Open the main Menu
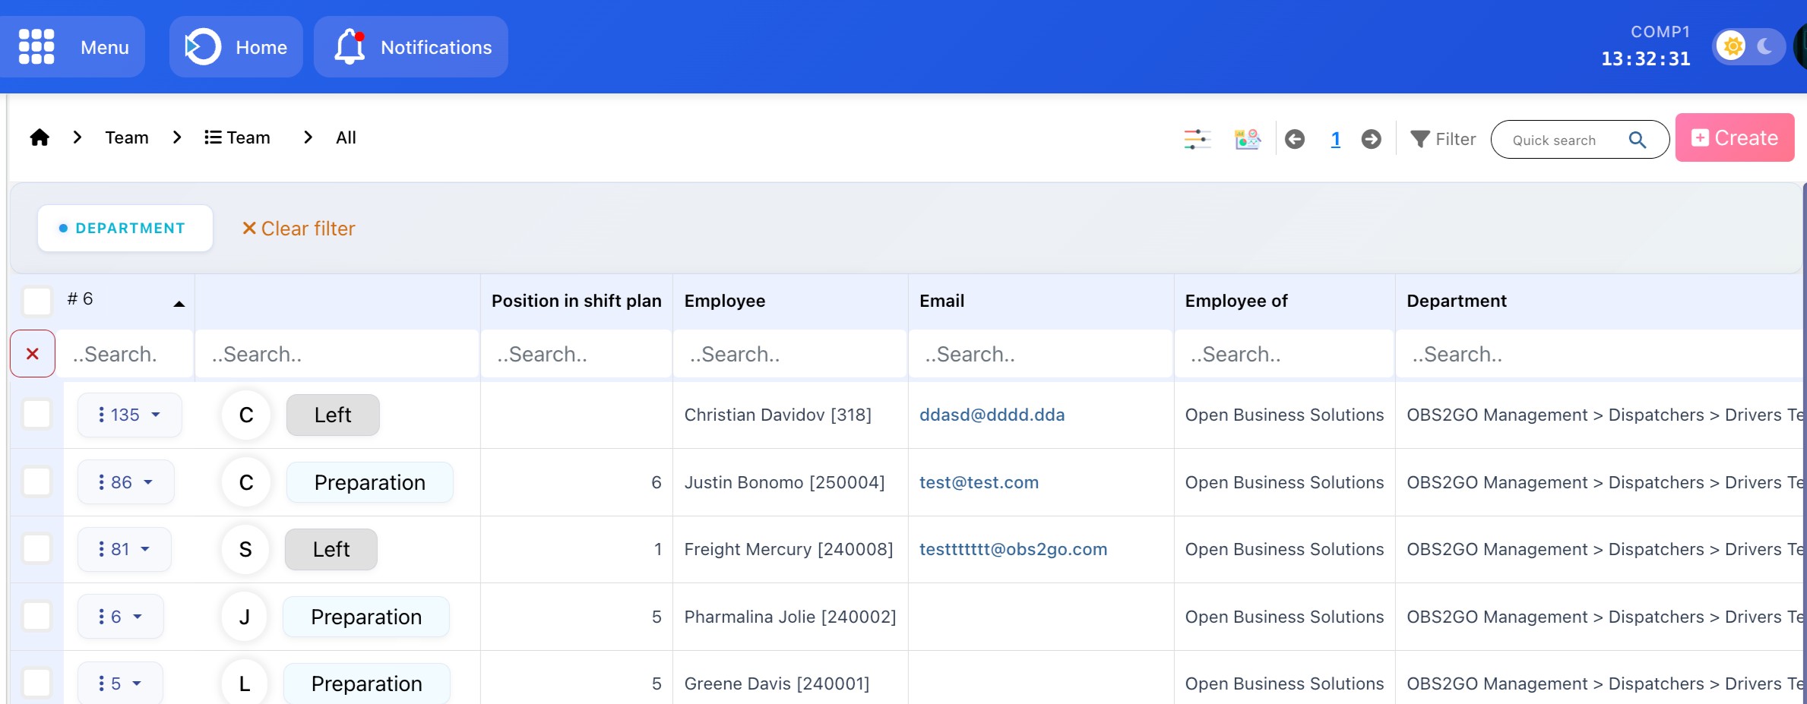Screen dimensions: 1807x704 pyautogui.click(x=73, y=47)
